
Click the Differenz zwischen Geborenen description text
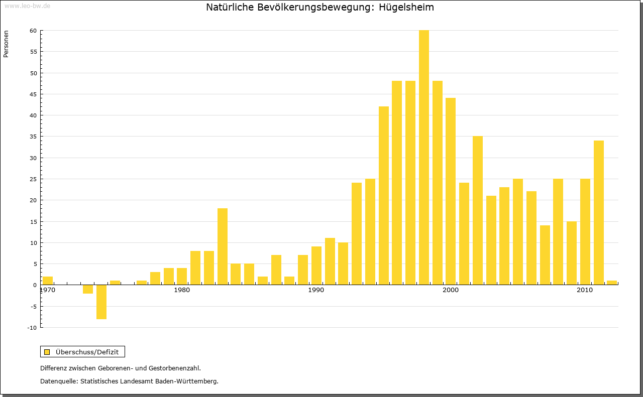121,368
